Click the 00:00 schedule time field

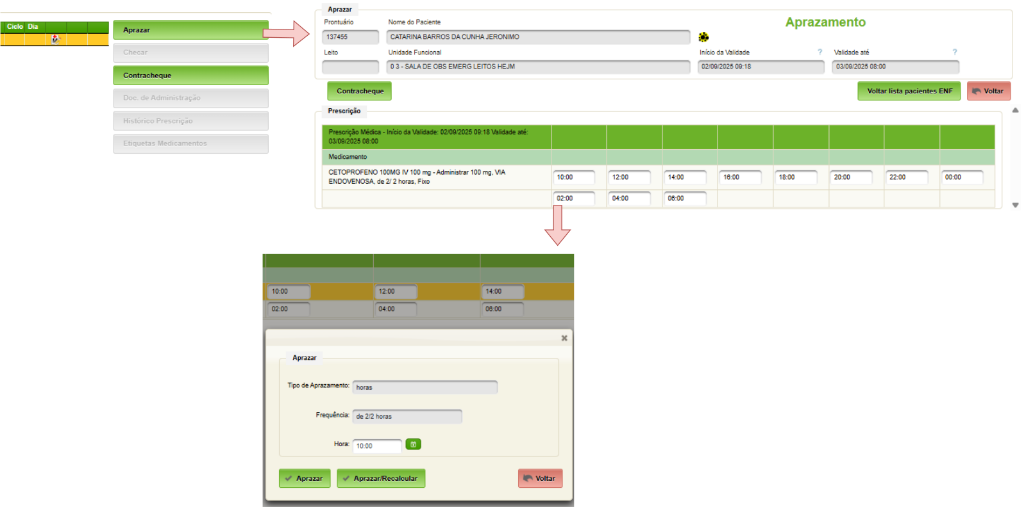[961, 177]
